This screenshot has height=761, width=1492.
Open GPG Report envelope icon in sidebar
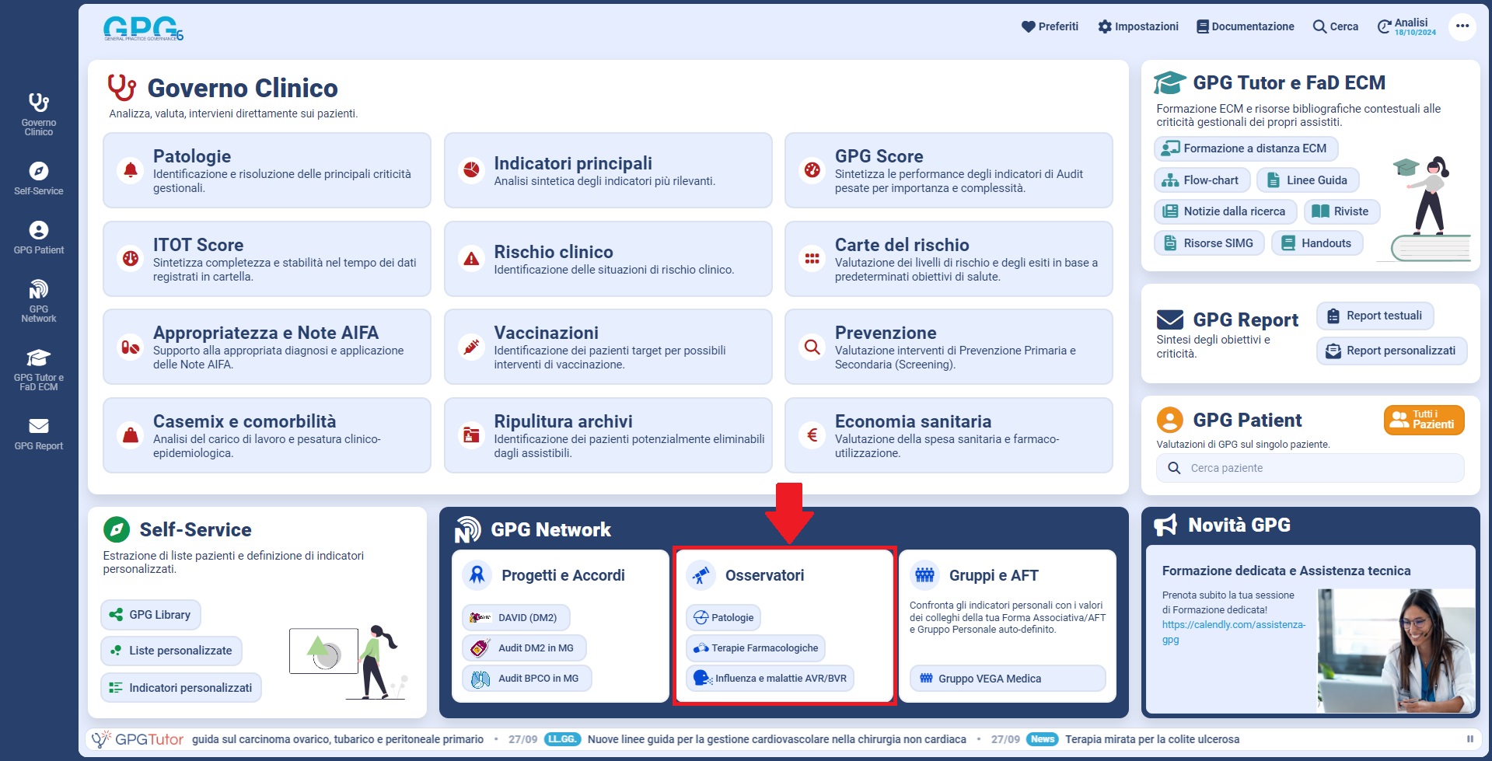coord(38,426)
